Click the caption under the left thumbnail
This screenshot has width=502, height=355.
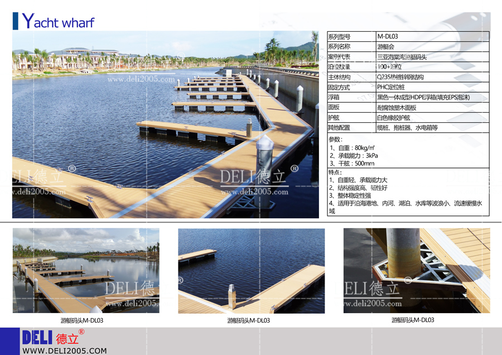(82, 321)
